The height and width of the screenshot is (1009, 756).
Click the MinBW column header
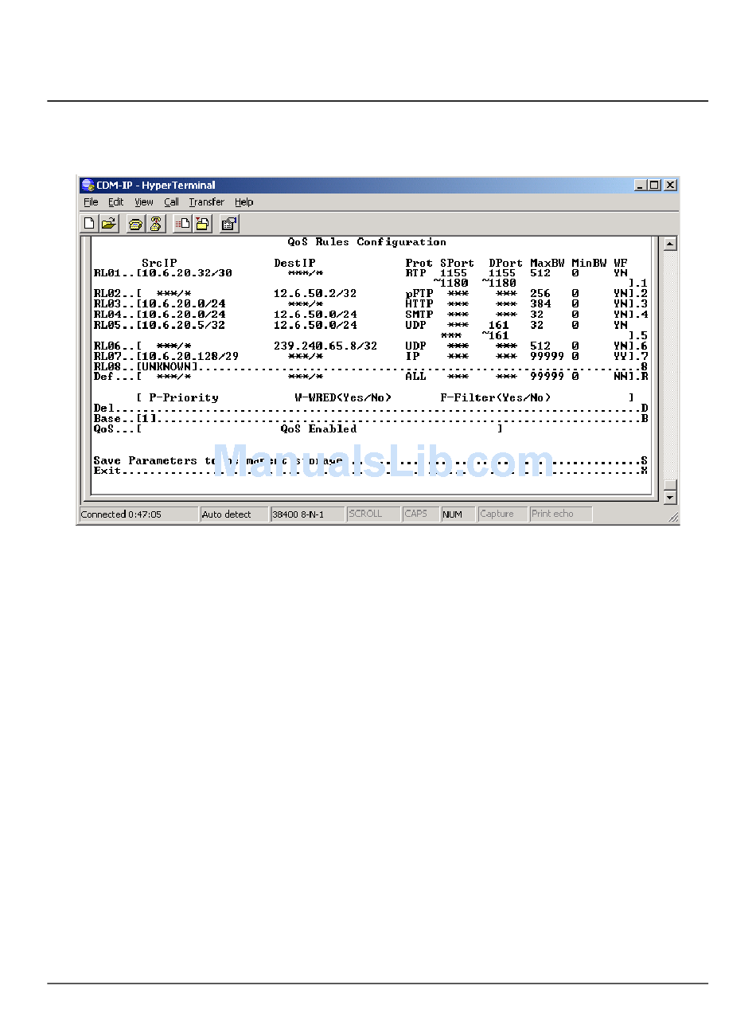(x=589, y=263)
